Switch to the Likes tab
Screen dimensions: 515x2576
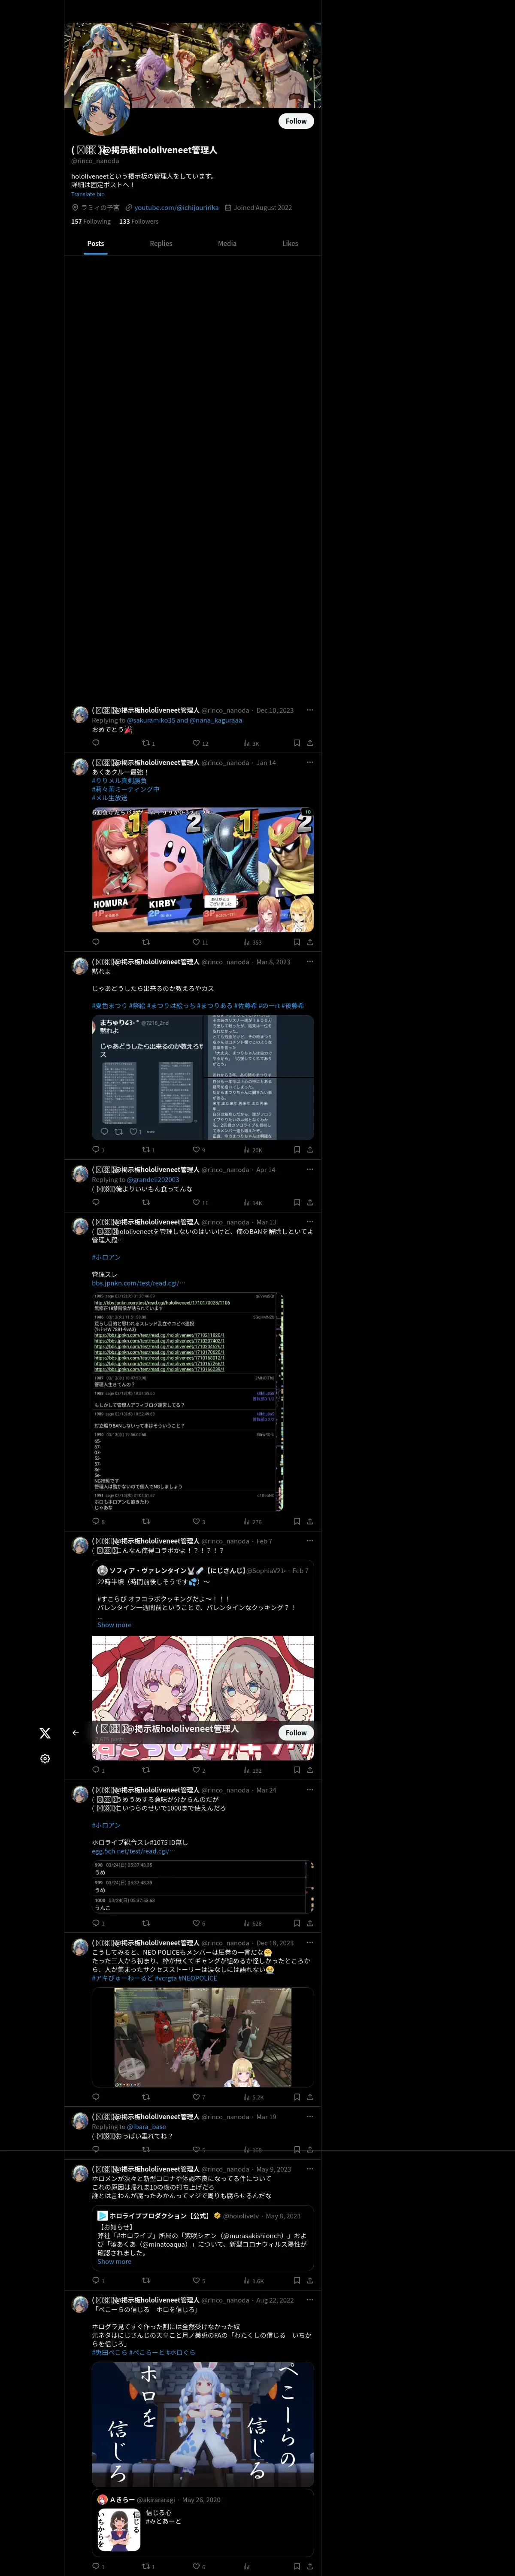coord(290,243)
